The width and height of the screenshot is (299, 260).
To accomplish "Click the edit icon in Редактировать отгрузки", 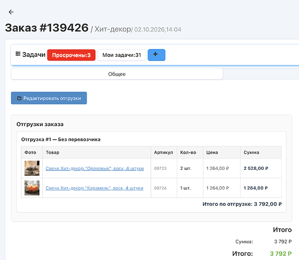I will coord(19,98).
